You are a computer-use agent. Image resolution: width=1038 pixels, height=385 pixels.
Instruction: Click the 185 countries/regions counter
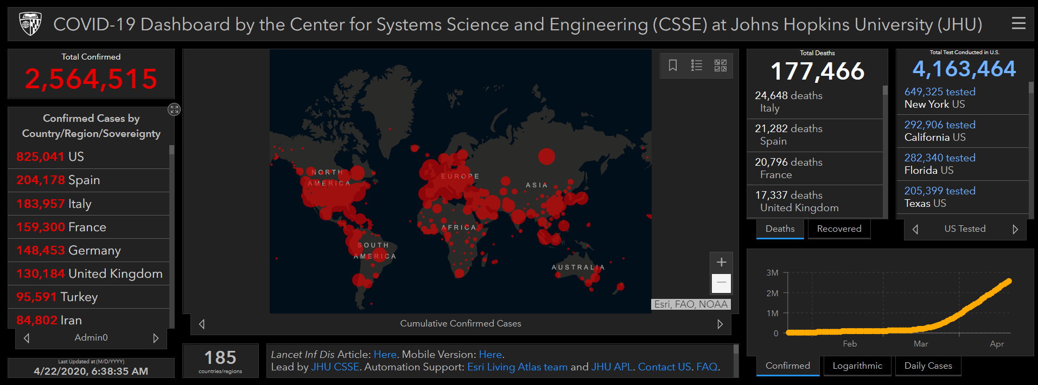click(x=220, y=361)
